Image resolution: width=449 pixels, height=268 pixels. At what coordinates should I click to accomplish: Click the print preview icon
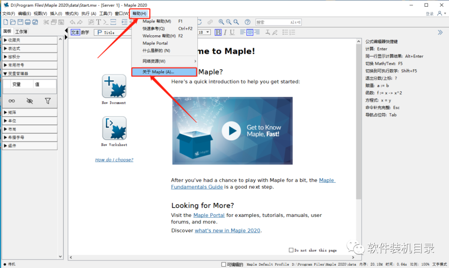[x=35, y=22]
